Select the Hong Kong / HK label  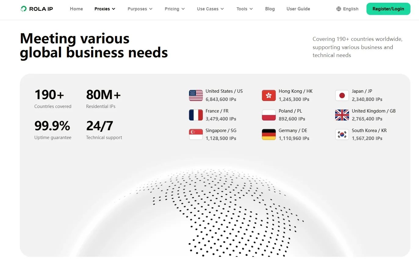click(x=296, y=91)
